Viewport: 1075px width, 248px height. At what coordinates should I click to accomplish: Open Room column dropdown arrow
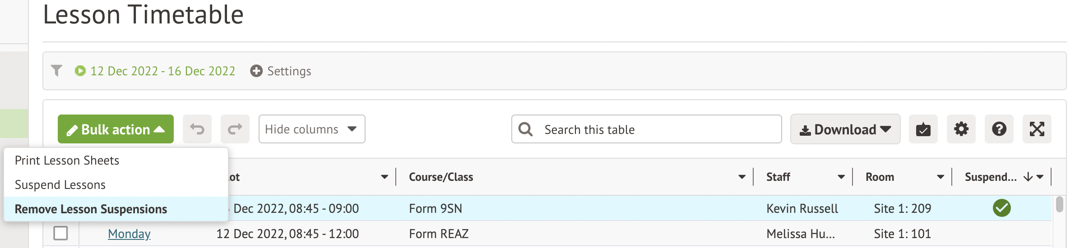[x=940, y=177]
